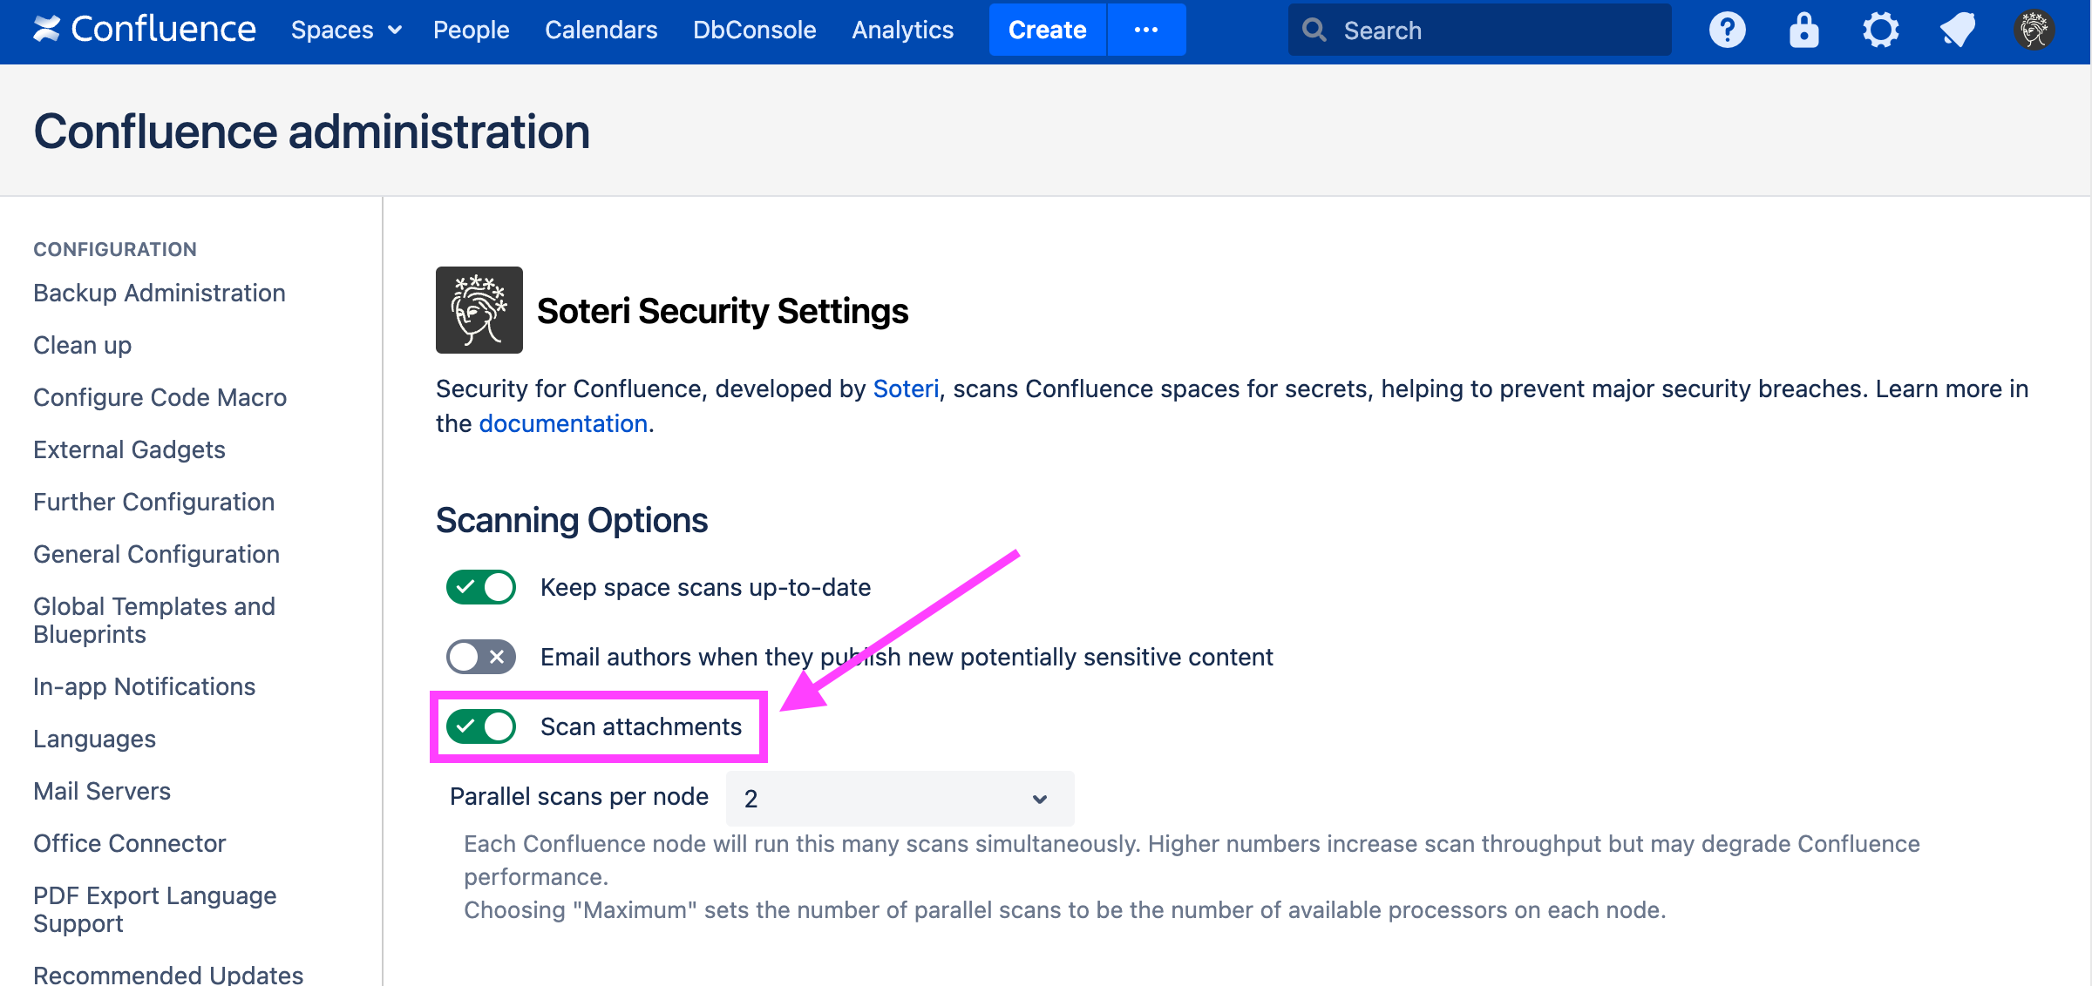
Task: Open the help question mark icon
Action: [1727, 30]
